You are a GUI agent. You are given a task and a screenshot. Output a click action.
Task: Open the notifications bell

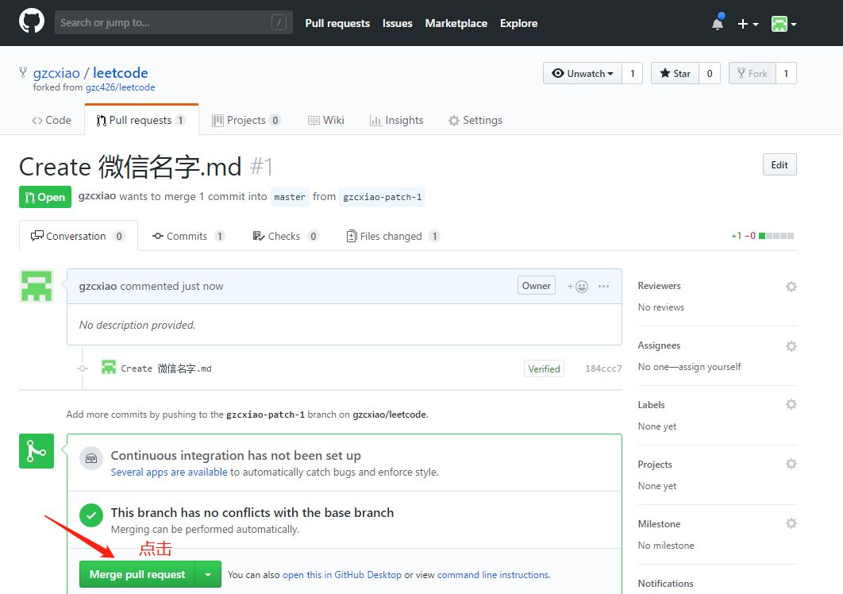click(717, 23)
